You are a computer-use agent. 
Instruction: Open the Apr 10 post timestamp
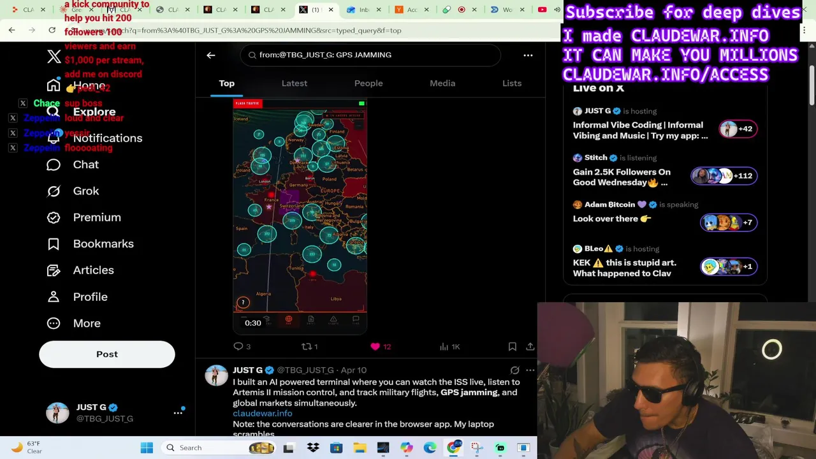point(354,370)
